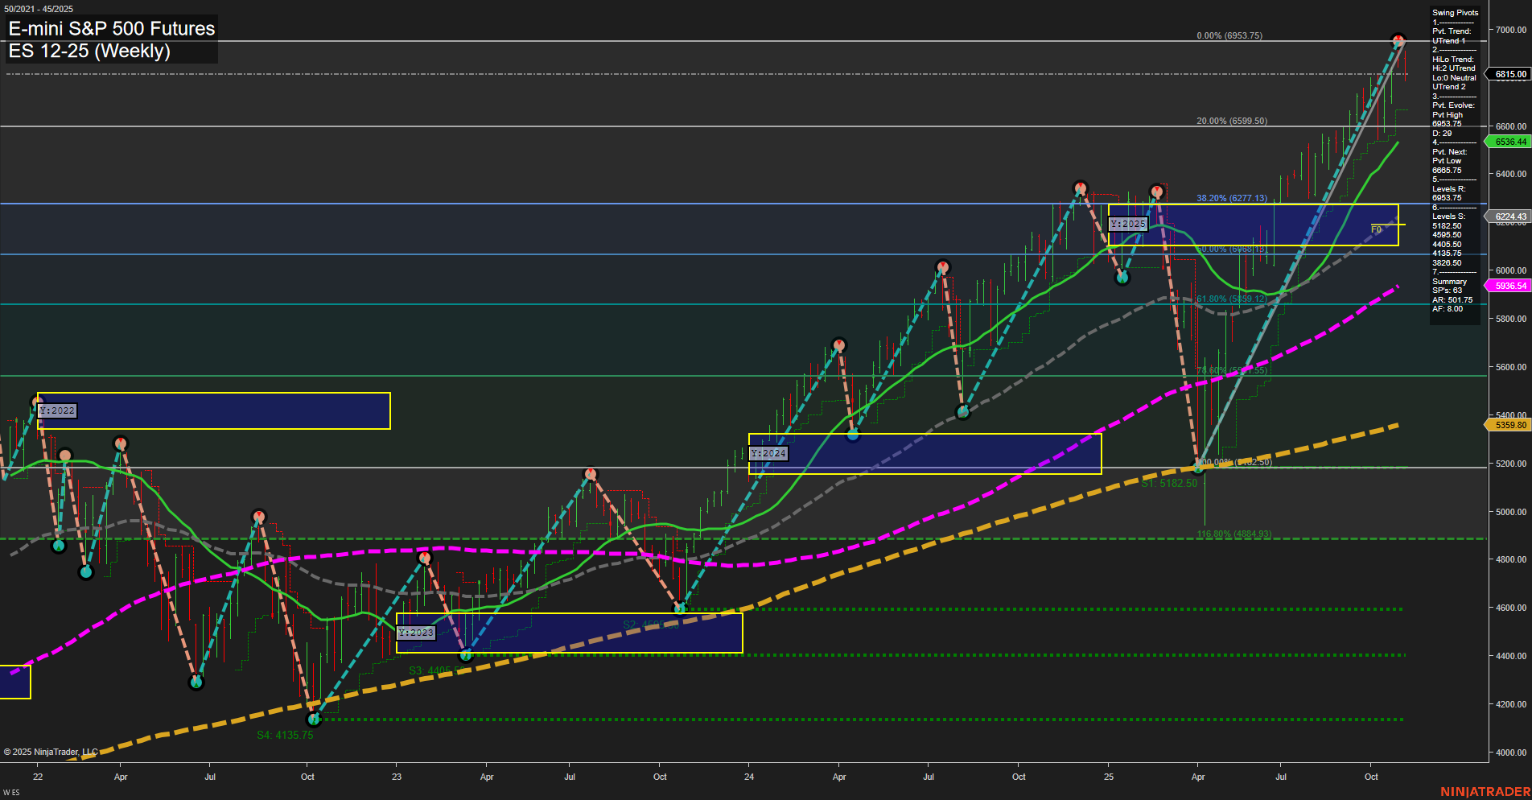Screen dimensions: 1532x800
Task: Toggle the teal pivot marker near the 2024 April low
Action: 854,435
